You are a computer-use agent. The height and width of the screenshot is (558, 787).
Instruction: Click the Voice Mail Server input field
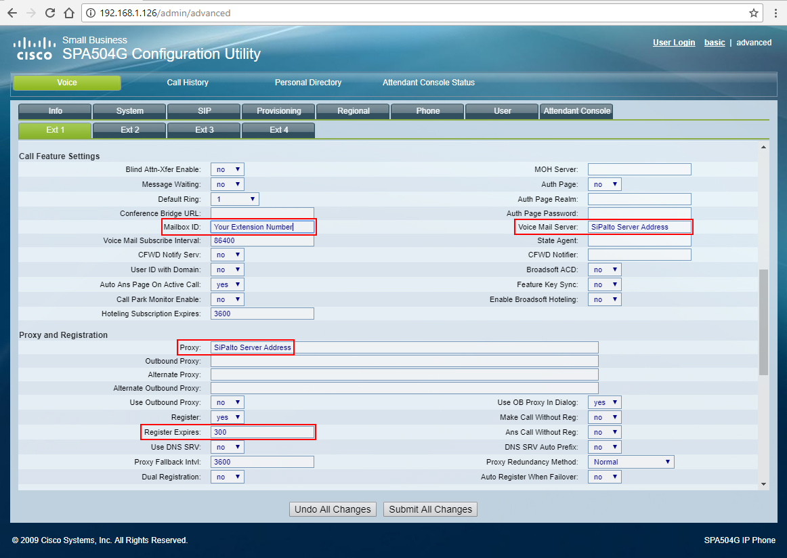tap(639, 227)
